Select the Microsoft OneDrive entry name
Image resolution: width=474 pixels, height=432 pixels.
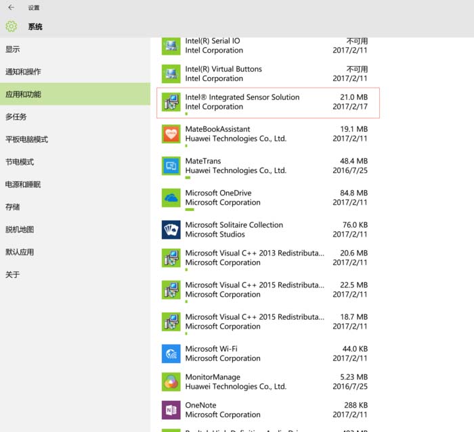[x=218, y=193]
